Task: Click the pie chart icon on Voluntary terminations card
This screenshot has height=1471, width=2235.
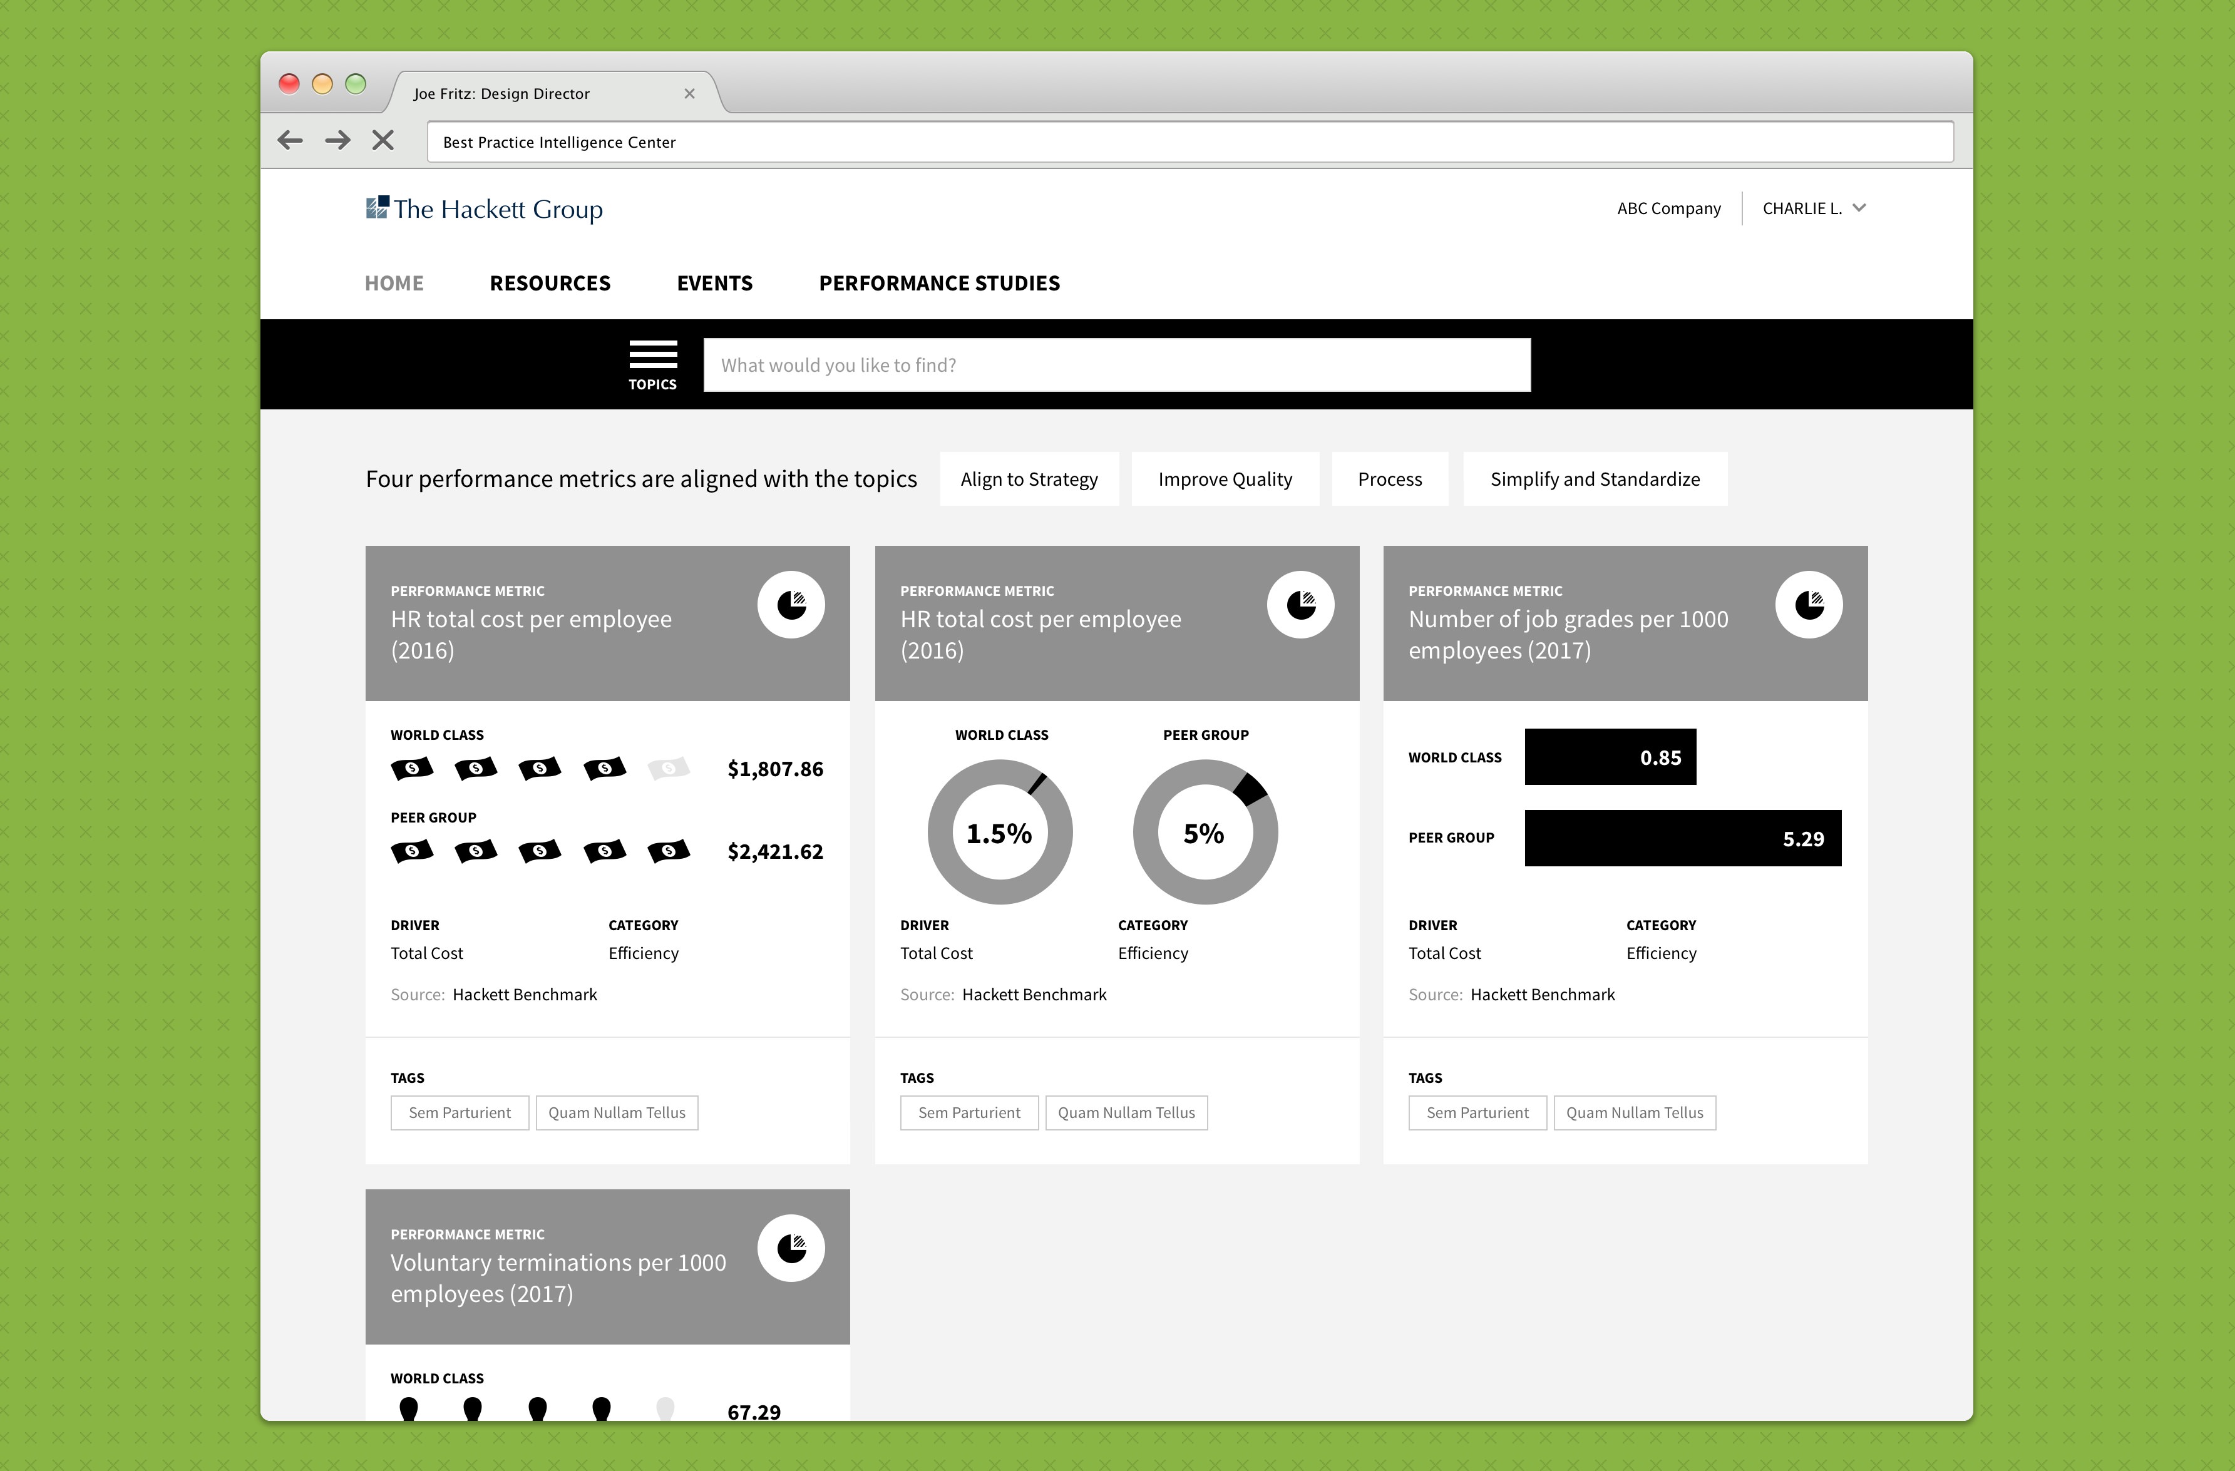Action: [x=791, y=1249]
